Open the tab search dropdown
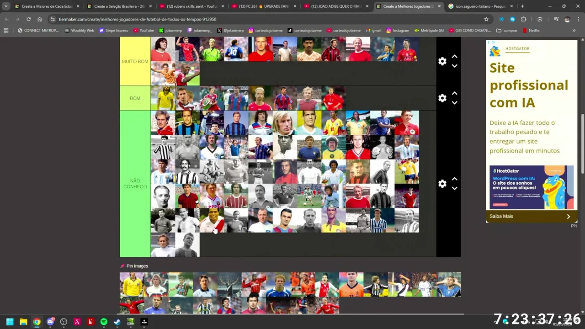Image resolution: width=585 pixels, height=329 pixels. [x=6, y=6]
